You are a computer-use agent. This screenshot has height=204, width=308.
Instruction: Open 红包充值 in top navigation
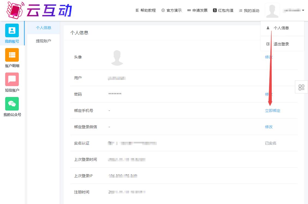tap(223, 10)
